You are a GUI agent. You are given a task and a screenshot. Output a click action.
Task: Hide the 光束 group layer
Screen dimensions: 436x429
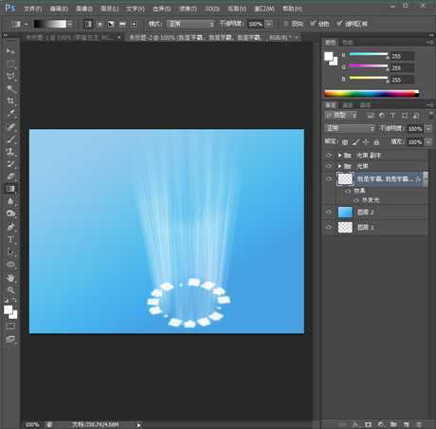point(329,166)
